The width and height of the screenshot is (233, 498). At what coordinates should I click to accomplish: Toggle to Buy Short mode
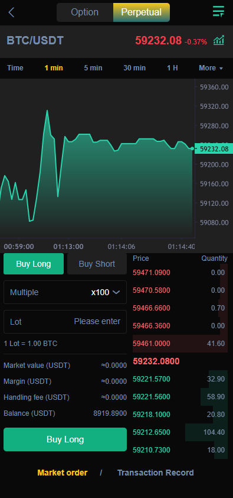tap(97, 264)
